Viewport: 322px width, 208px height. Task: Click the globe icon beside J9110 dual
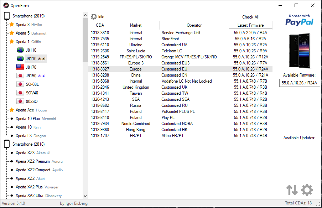point(20,58)
